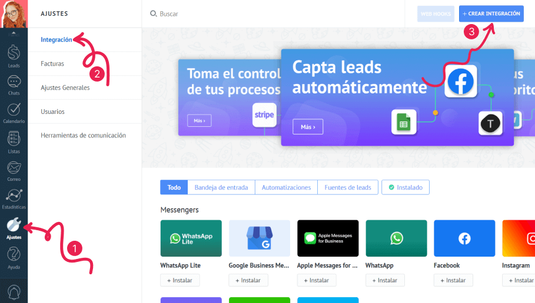Click the Facebook logo in banner
535x303 pixels.
461,82
